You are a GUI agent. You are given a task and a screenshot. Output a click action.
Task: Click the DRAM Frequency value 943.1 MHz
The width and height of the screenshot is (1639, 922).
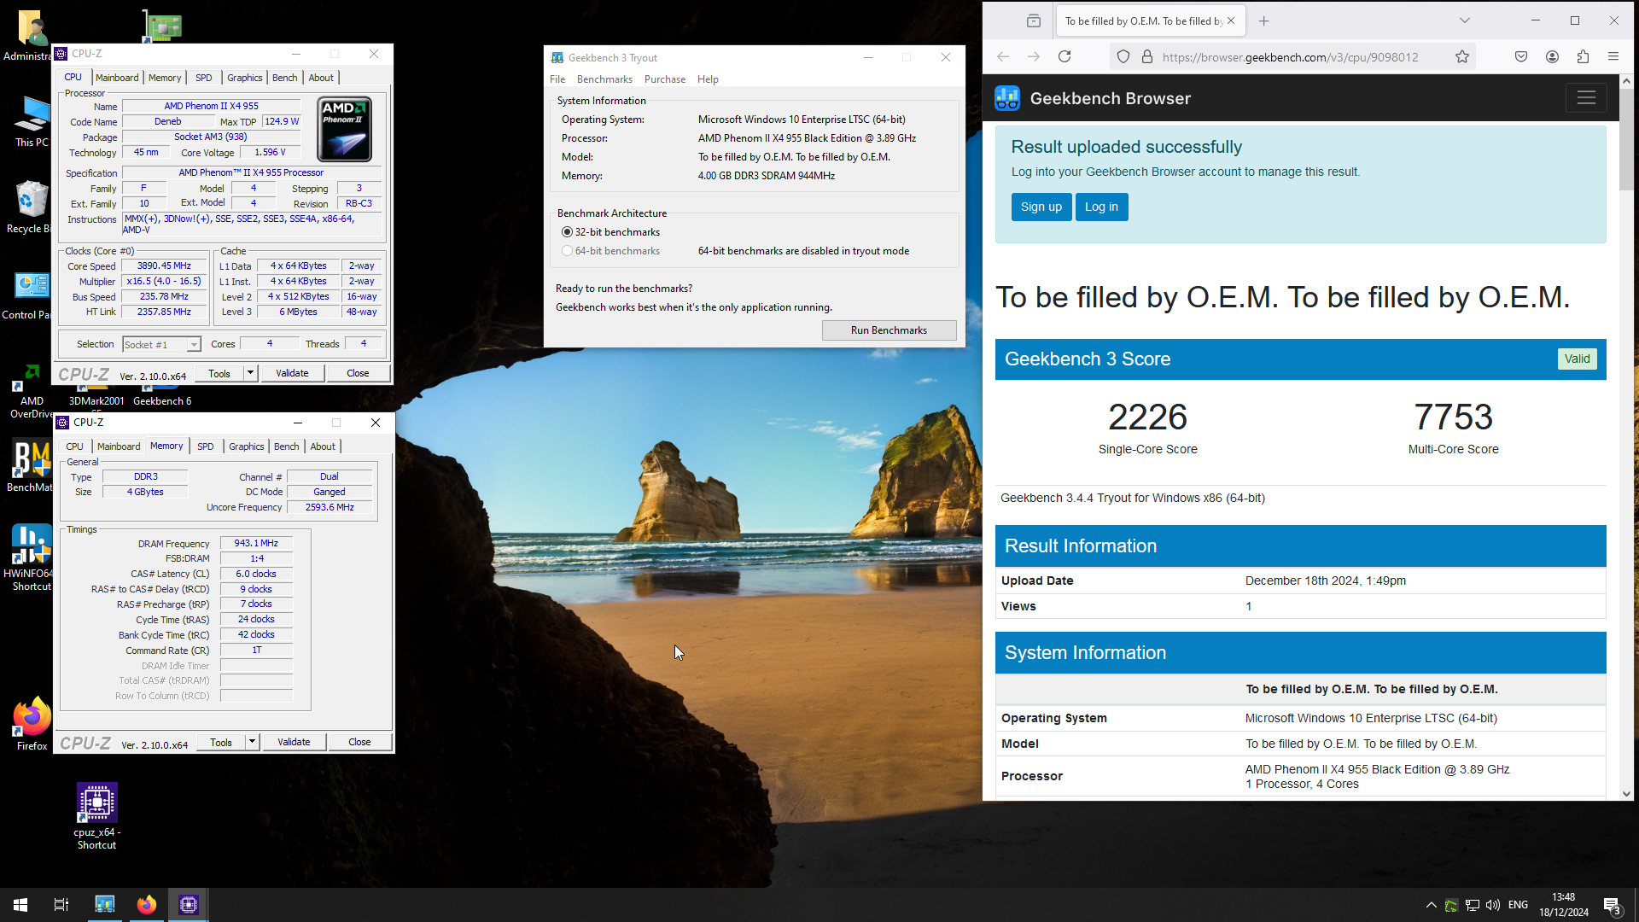click(256, 543)
